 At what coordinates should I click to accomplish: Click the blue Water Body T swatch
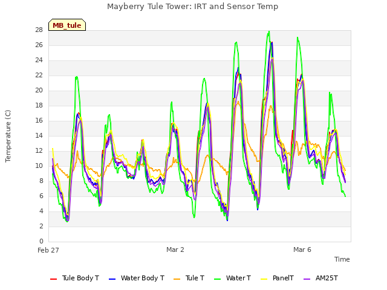click(x=112, y=279)
